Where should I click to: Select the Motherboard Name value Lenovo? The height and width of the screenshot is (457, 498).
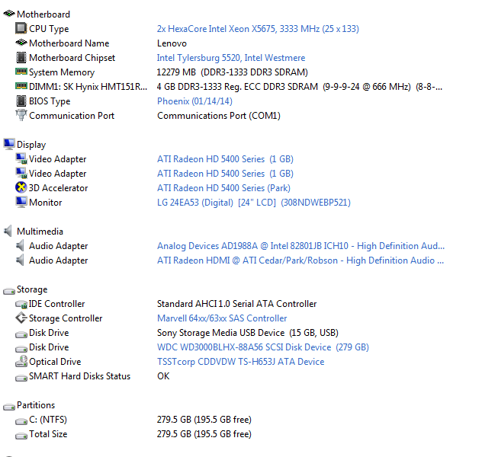(x=172, y=43)
